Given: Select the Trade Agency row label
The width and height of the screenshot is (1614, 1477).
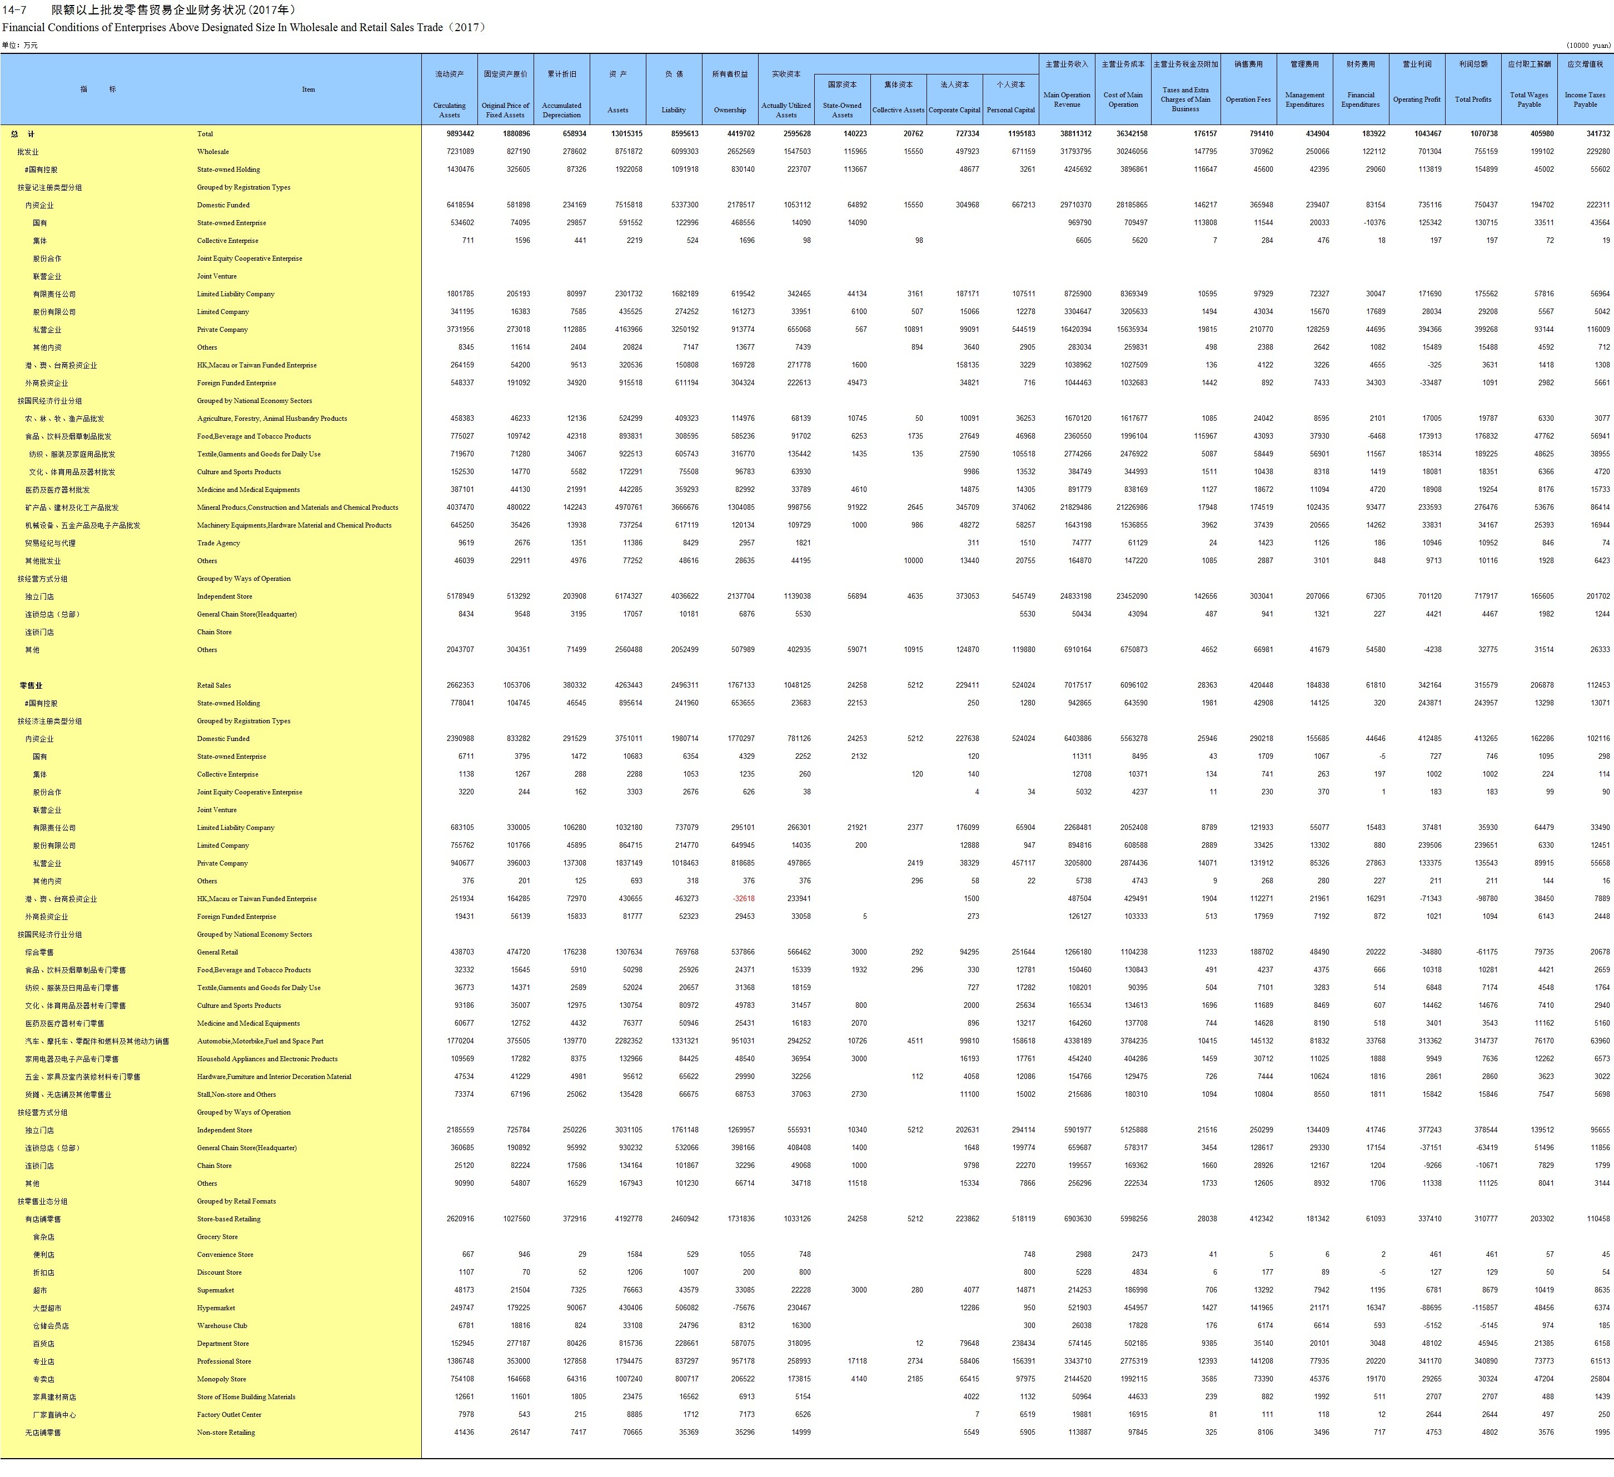Looking at the screenshot, I should 218,543.
